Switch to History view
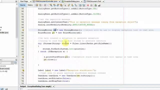Viewport: 160px width, 90px height. [30, 5]
